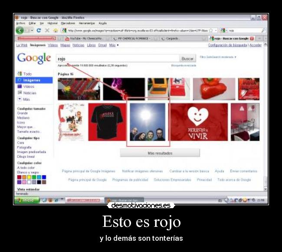The width and height of the screenshot is (282, 252).
Task: Click the Google logo
Action: [x=34, y=58]
